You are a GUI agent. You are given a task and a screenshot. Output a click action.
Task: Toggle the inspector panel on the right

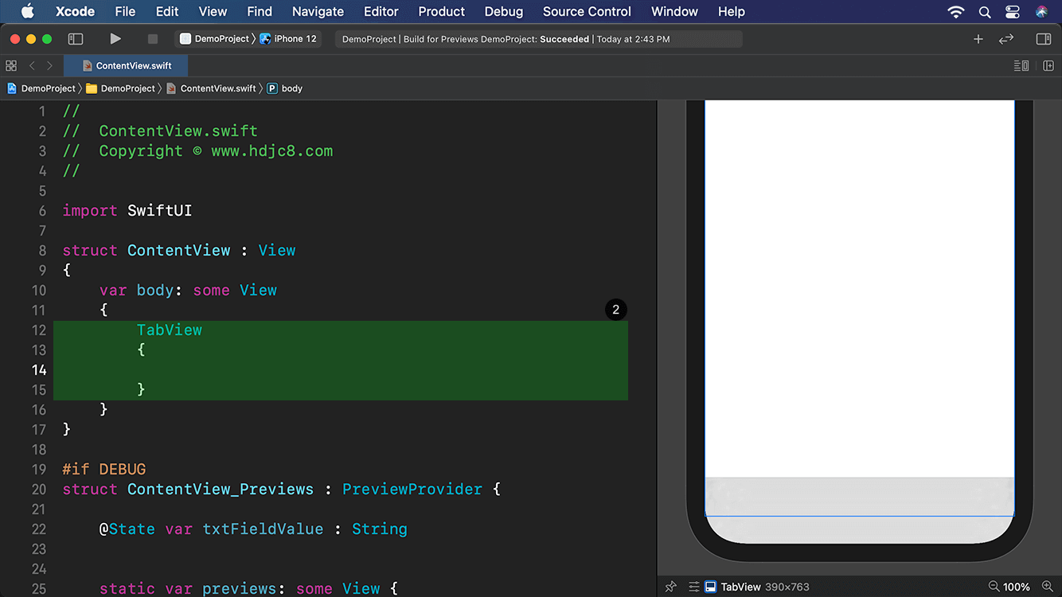(1043, 38)
